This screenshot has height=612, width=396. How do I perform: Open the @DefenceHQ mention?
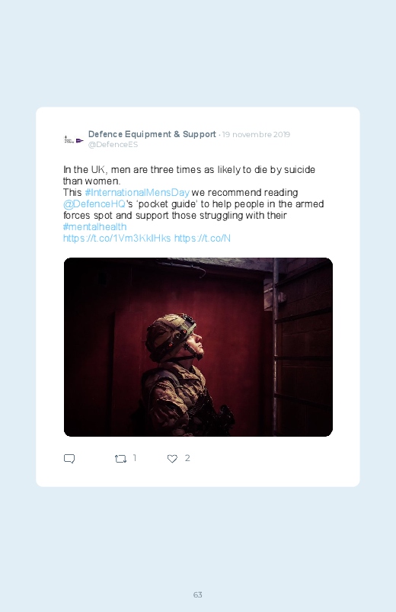coord(94,203)
